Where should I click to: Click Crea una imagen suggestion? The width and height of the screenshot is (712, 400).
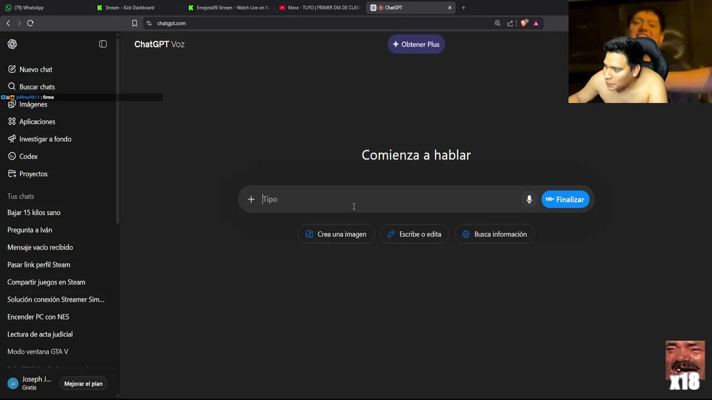point(336,234)
